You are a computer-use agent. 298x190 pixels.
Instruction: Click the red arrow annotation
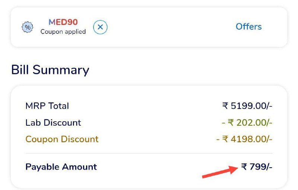coord(220,173)
